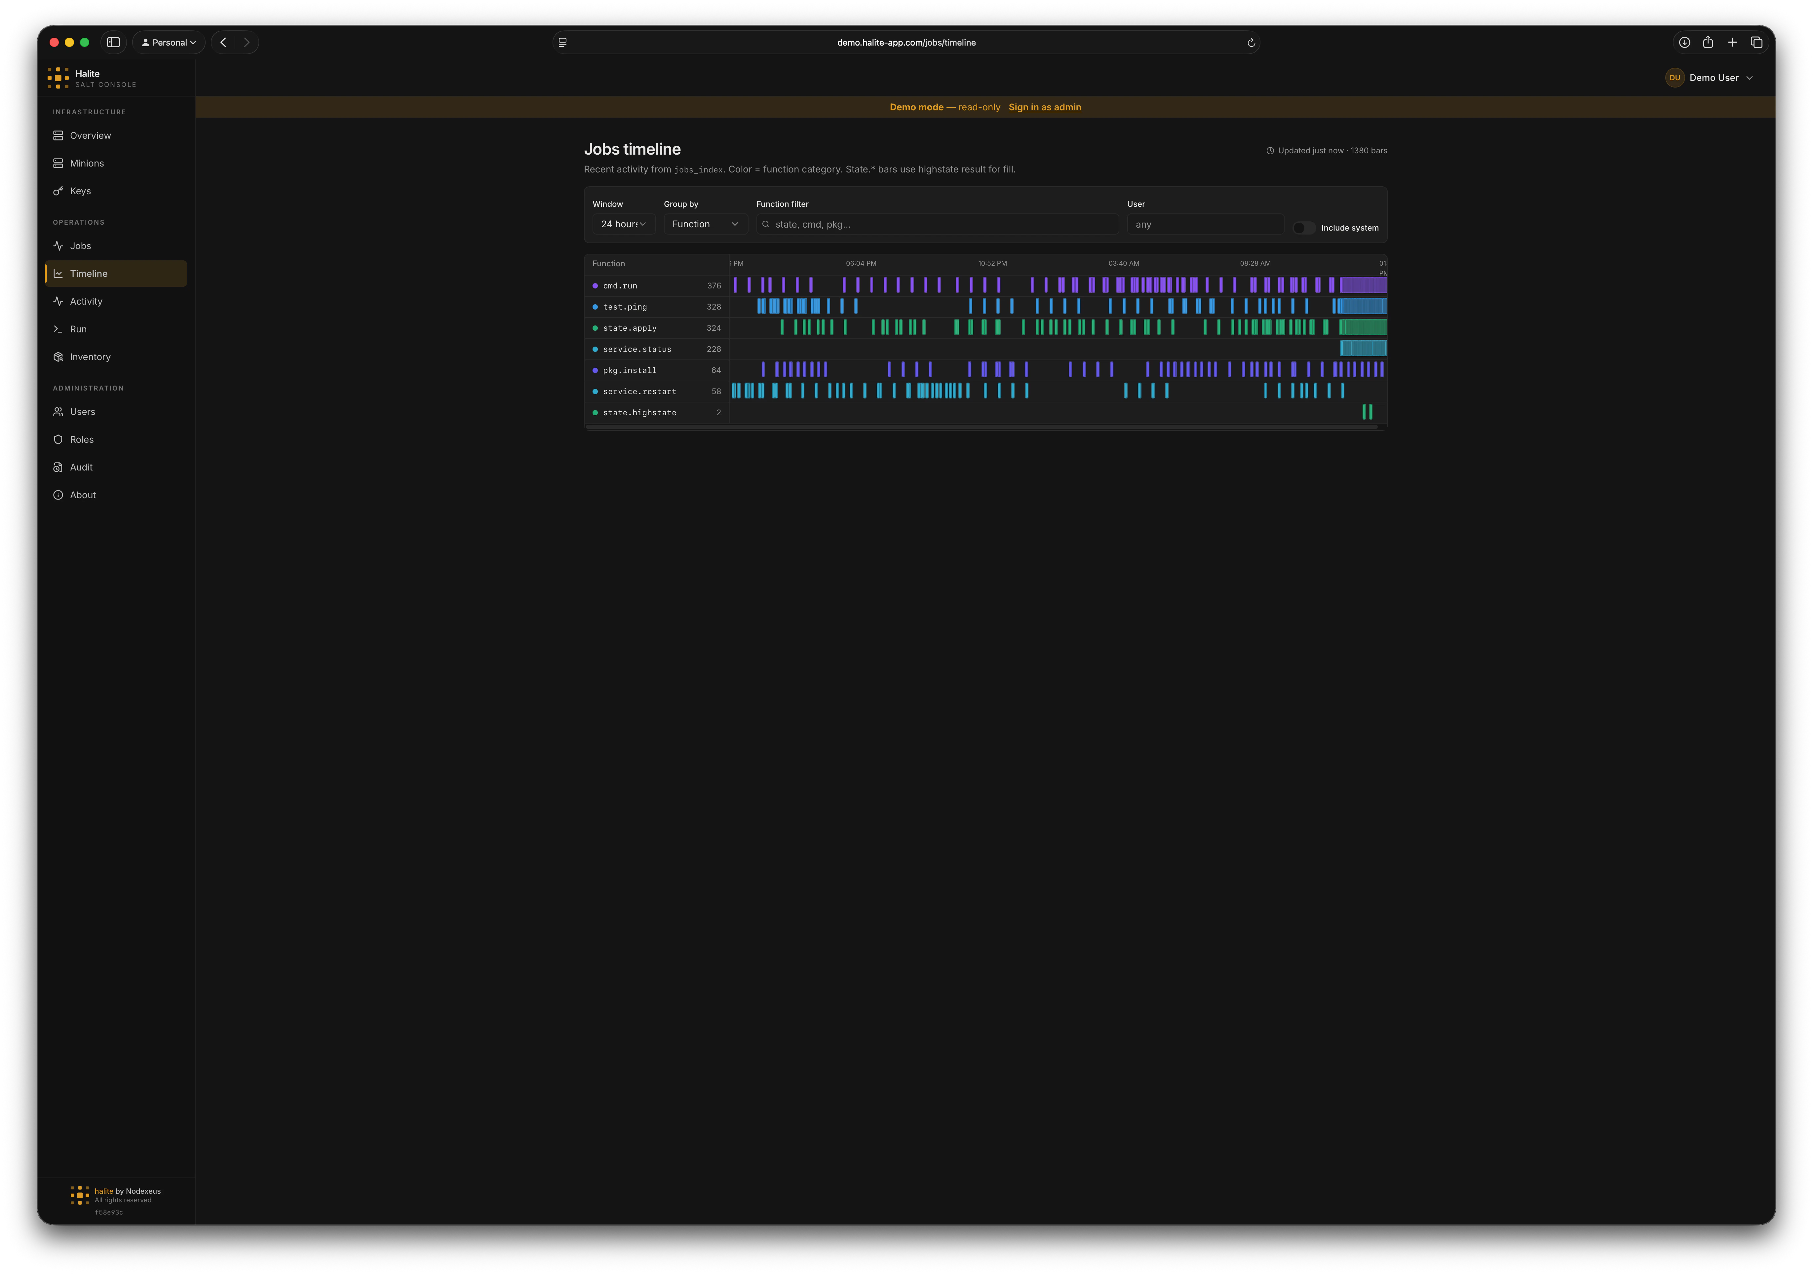Click the state.highstate row label
The image size is (1813, 1274).
pos(639,413)
